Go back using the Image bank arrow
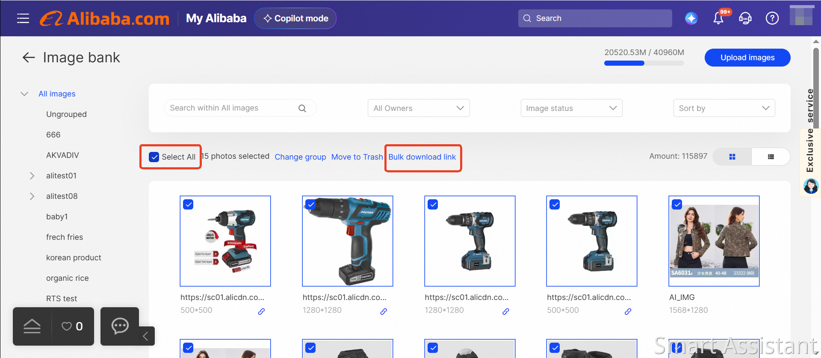 click(x=29, y=58)
